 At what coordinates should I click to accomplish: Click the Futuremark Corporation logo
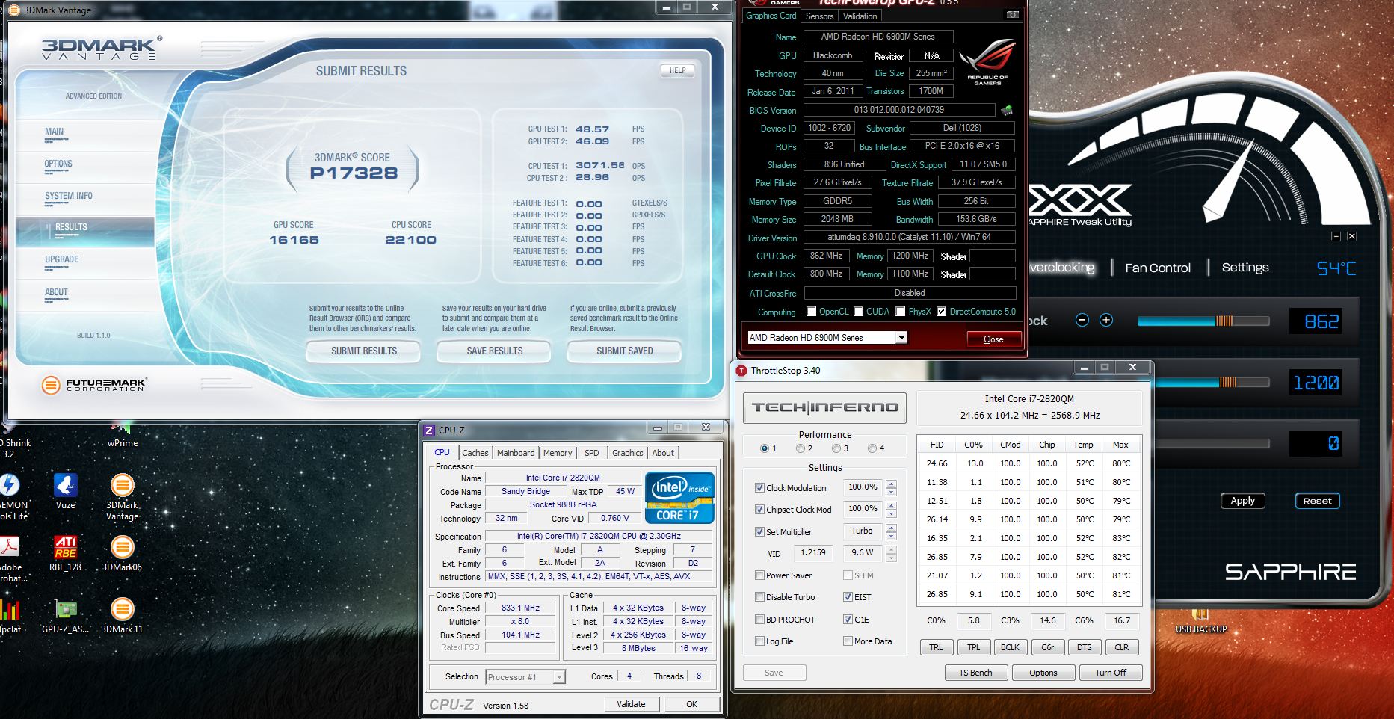[x=95, y=385]
